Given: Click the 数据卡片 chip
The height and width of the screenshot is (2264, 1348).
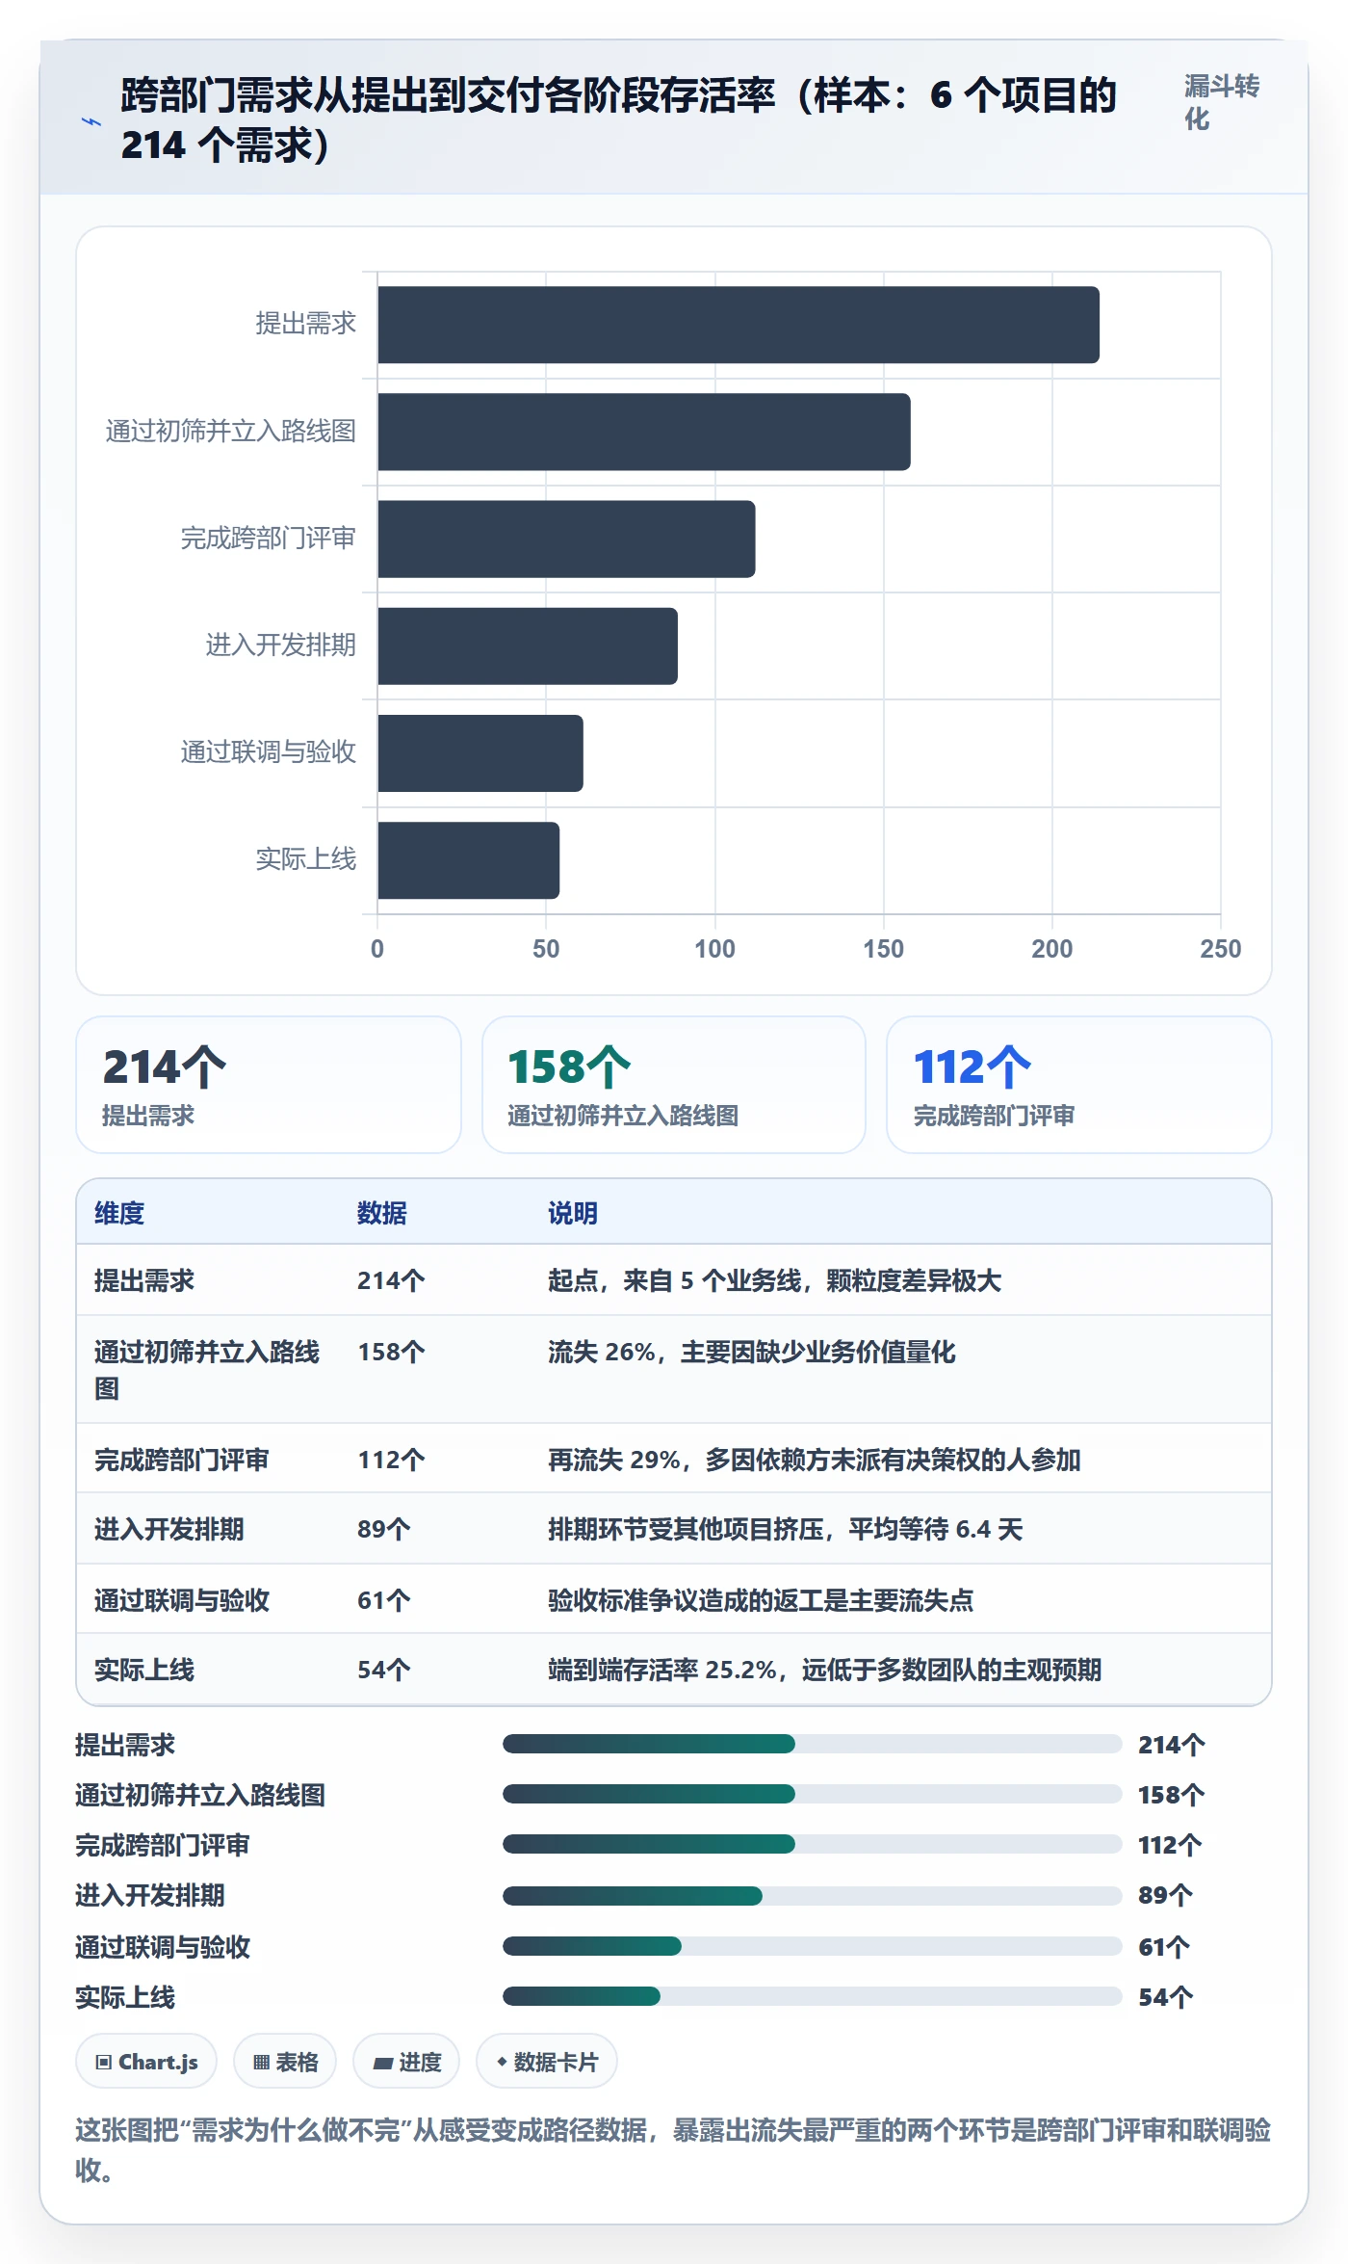Looking at the screenshot, I should pos(547,2062).
